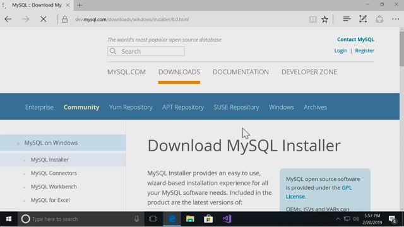This screenshot has height=227, width=404.
Task: Click the taskbar search box
Action: pos(81,219)
